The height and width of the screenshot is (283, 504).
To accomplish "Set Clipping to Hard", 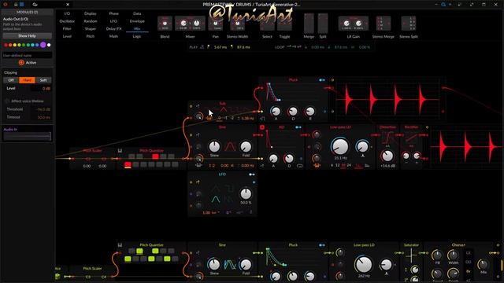I will tap(27, 80).
